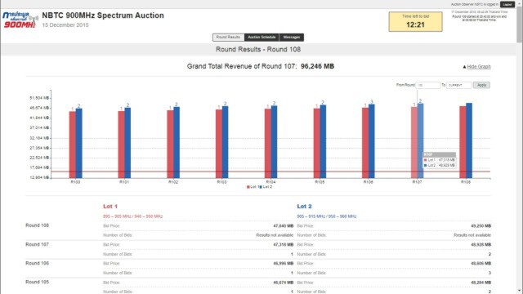Toggle Lot 2 legend blue marker

pyautogui.click(x=261, y=187)
